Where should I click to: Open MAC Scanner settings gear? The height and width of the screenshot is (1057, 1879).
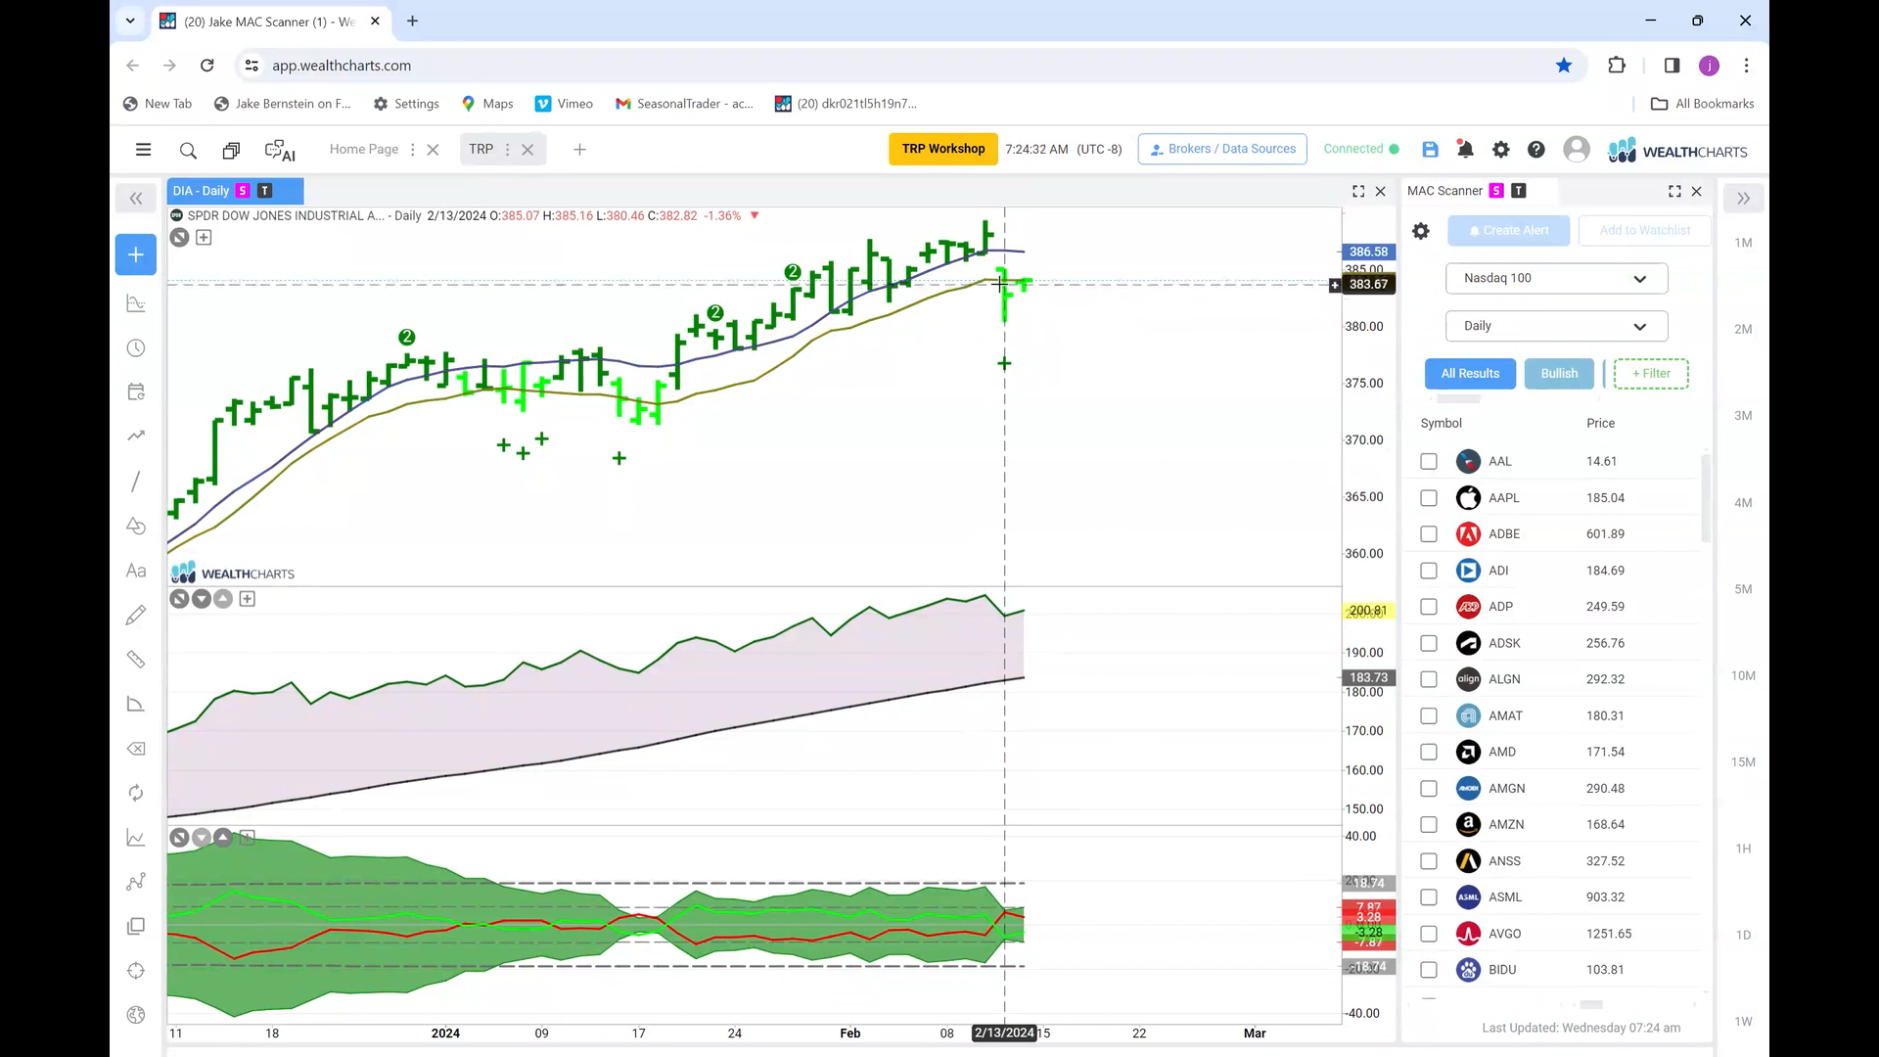(1421, 231)
